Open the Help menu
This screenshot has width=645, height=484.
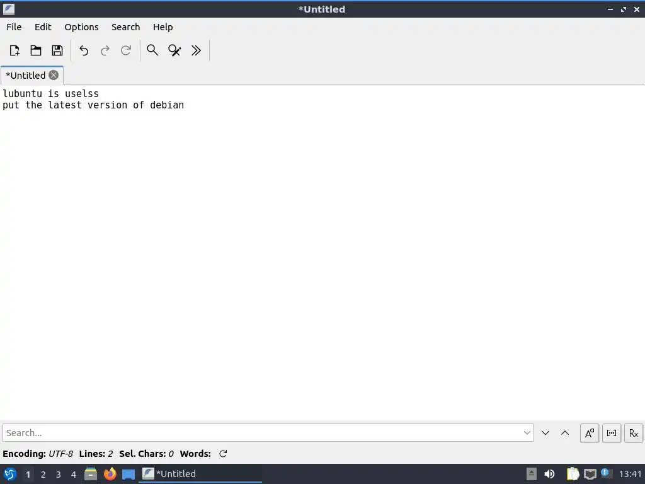pos(163,26)
